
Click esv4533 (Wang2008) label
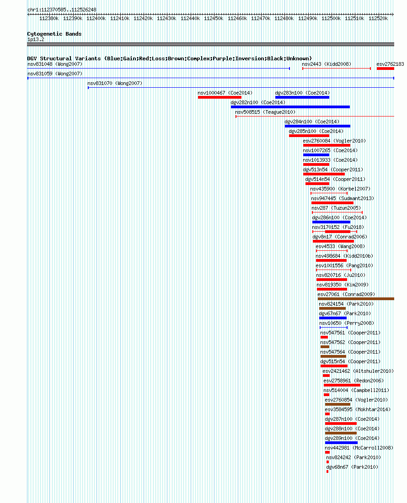pos(340,246)
